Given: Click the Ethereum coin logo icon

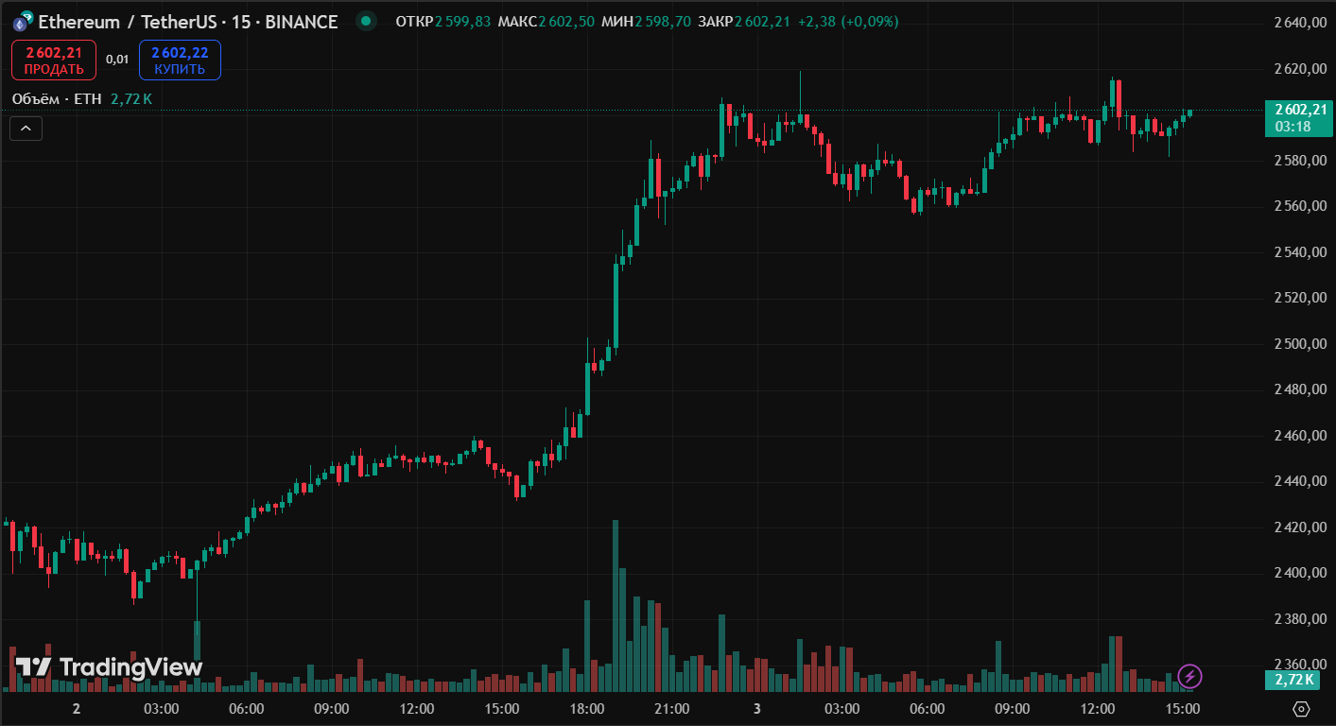Looking at the screenshot, I should [x=21, y=23].
